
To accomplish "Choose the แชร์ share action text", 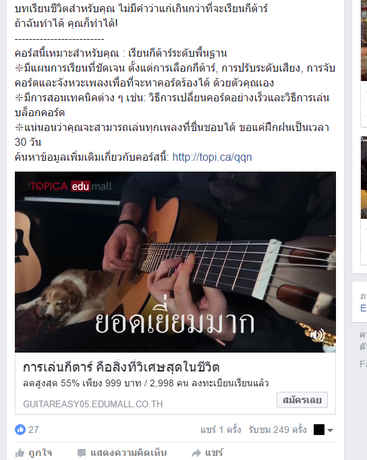I will click(214, 453).
